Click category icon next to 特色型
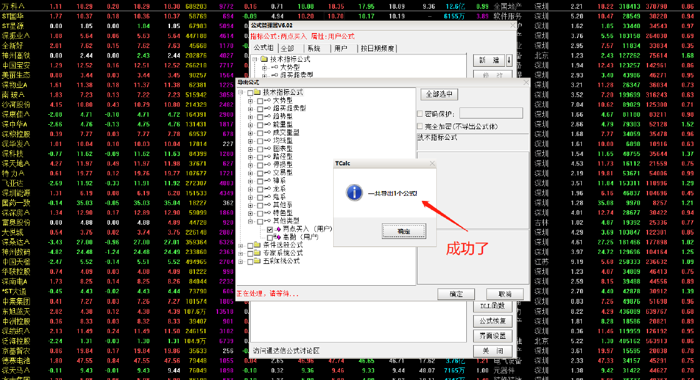 (267, 213)
